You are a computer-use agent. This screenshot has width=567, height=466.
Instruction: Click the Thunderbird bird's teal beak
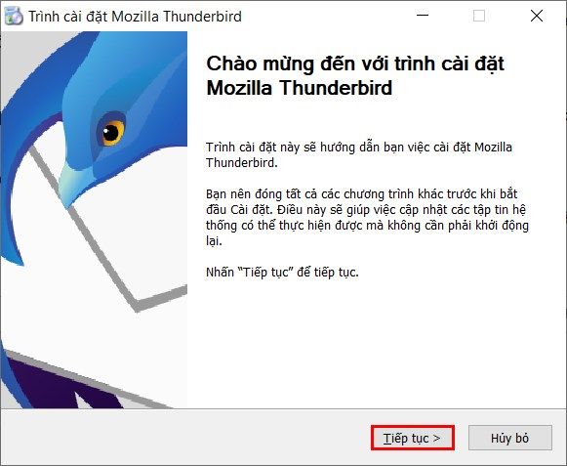70,185
